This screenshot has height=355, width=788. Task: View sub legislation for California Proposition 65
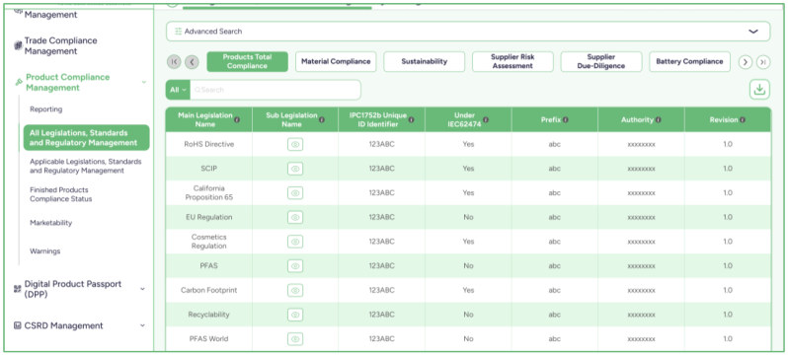295,193
